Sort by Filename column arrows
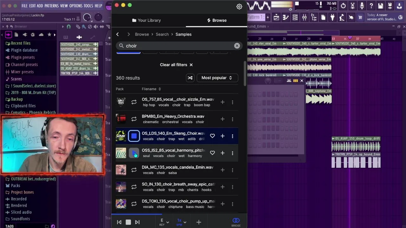 160,89
